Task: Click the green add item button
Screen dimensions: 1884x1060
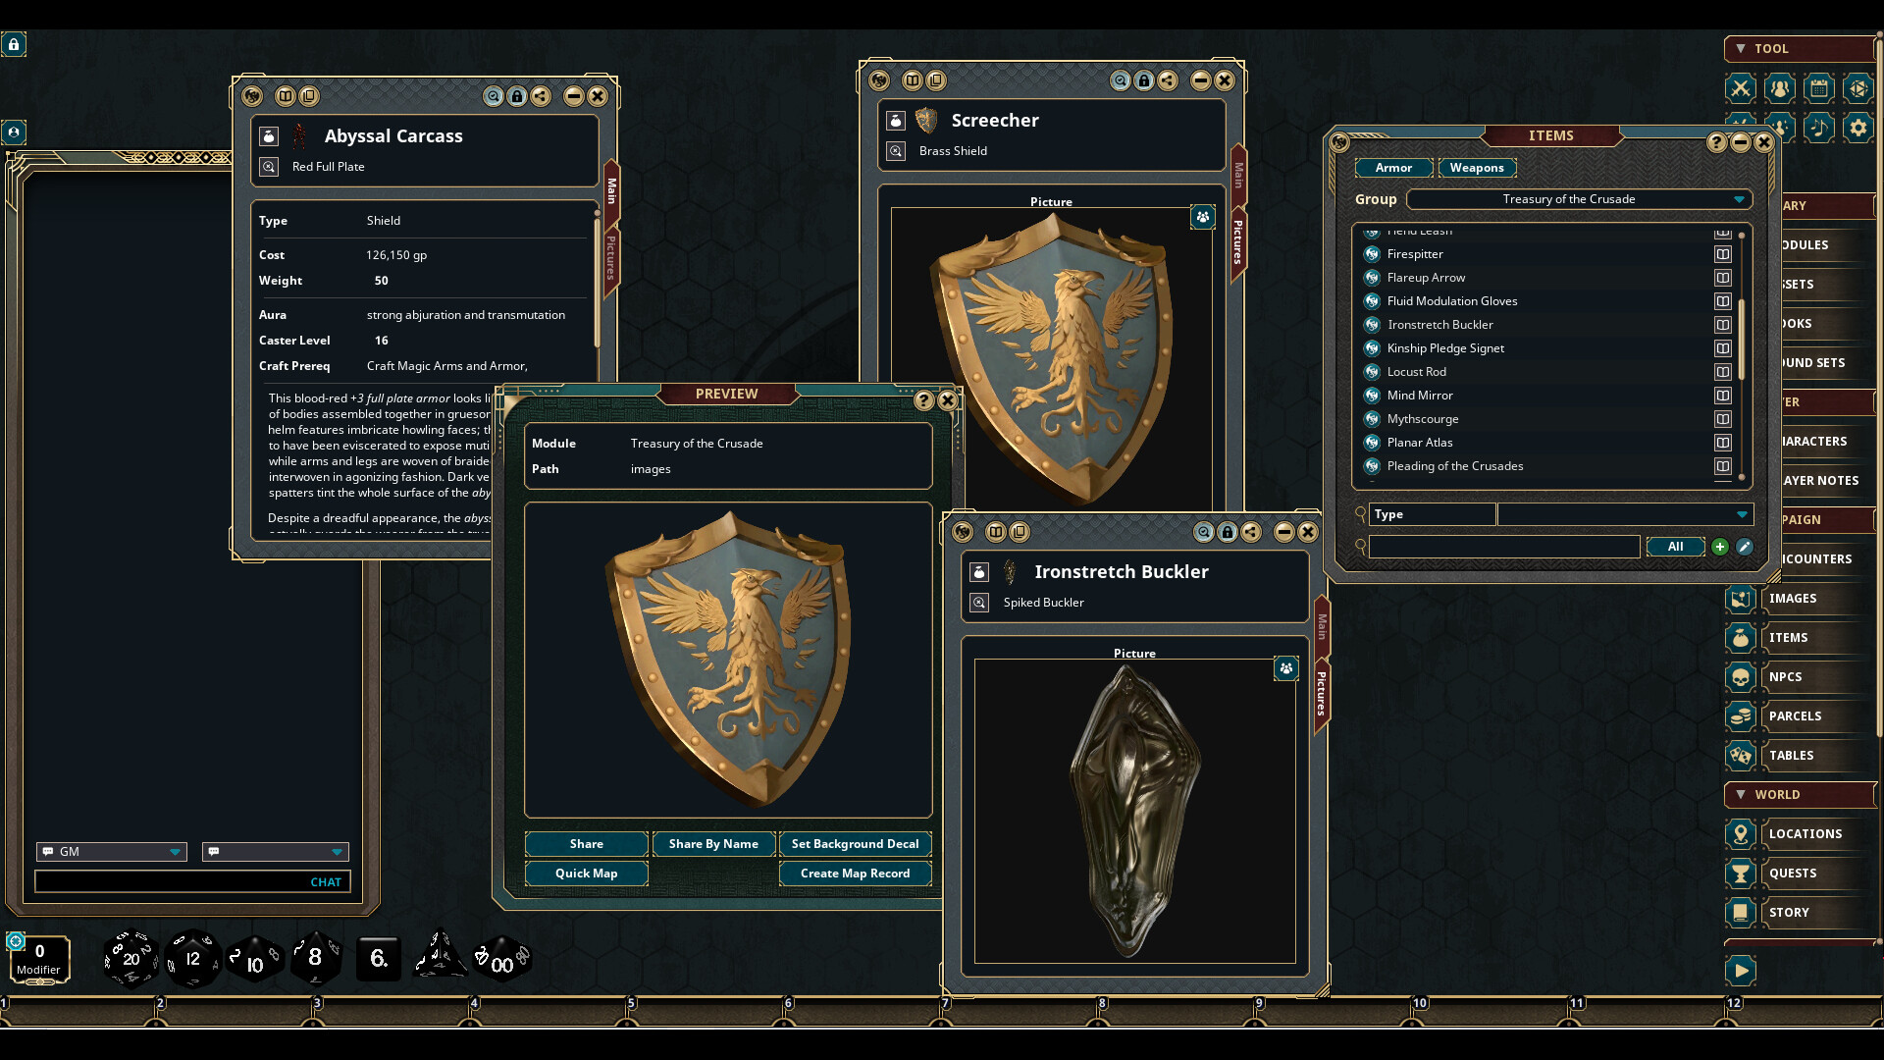Action: 1719,547
